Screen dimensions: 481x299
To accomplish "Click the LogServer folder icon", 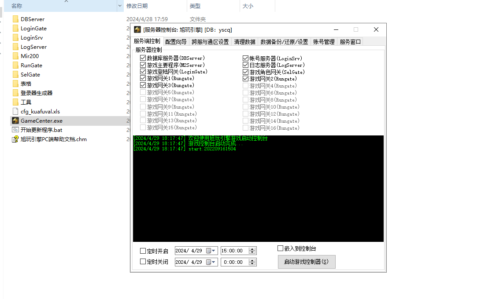I will tap(15, 47).
